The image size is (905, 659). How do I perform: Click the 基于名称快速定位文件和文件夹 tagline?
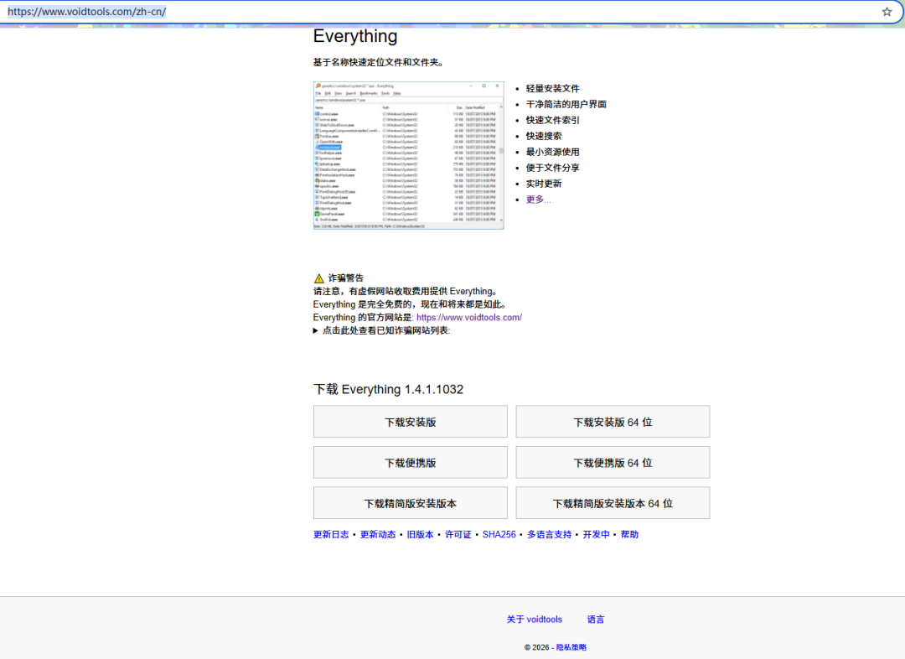(380, 62)
